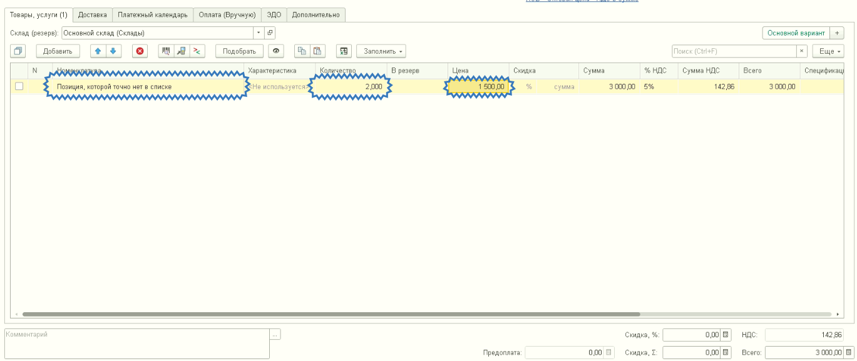Click the '<Не используется>' Характеристика cell
The image size is (857, 361).
pos(279,87)
